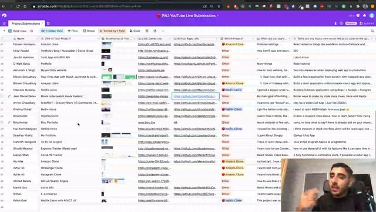Toggle the select-all checkbox in the header row
The height and width of the screenshot is (212, 376).
[2, 38]
